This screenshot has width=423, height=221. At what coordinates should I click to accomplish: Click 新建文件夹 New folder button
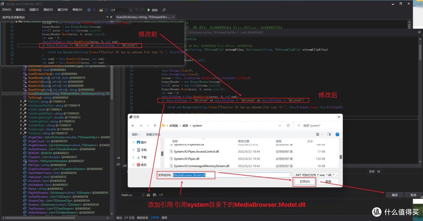point(153,134)
